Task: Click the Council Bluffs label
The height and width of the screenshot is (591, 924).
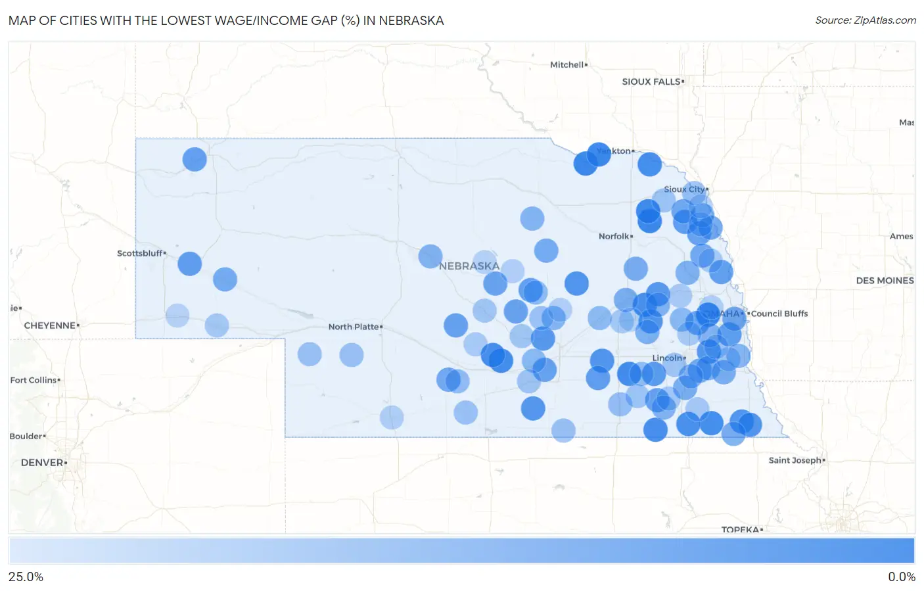Action: (779, 314)
